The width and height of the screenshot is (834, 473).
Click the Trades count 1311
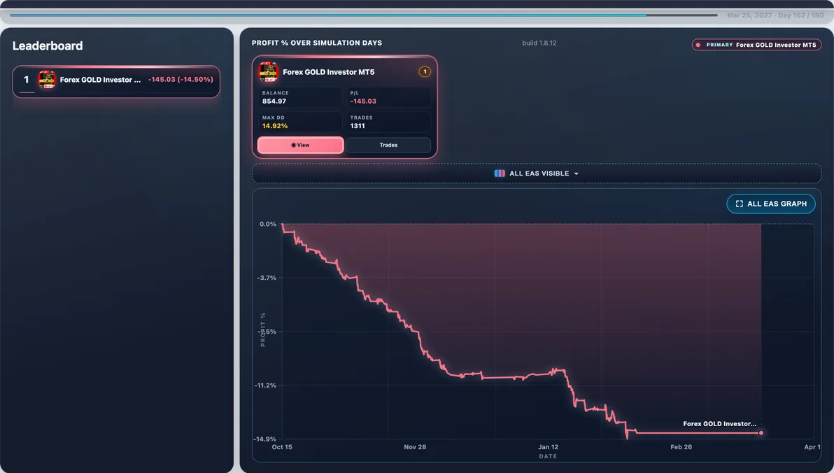358,126
